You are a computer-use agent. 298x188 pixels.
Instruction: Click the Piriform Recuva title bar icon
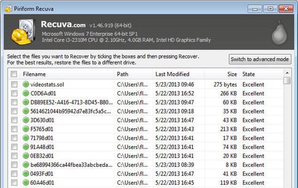click(x=8, y=9)
